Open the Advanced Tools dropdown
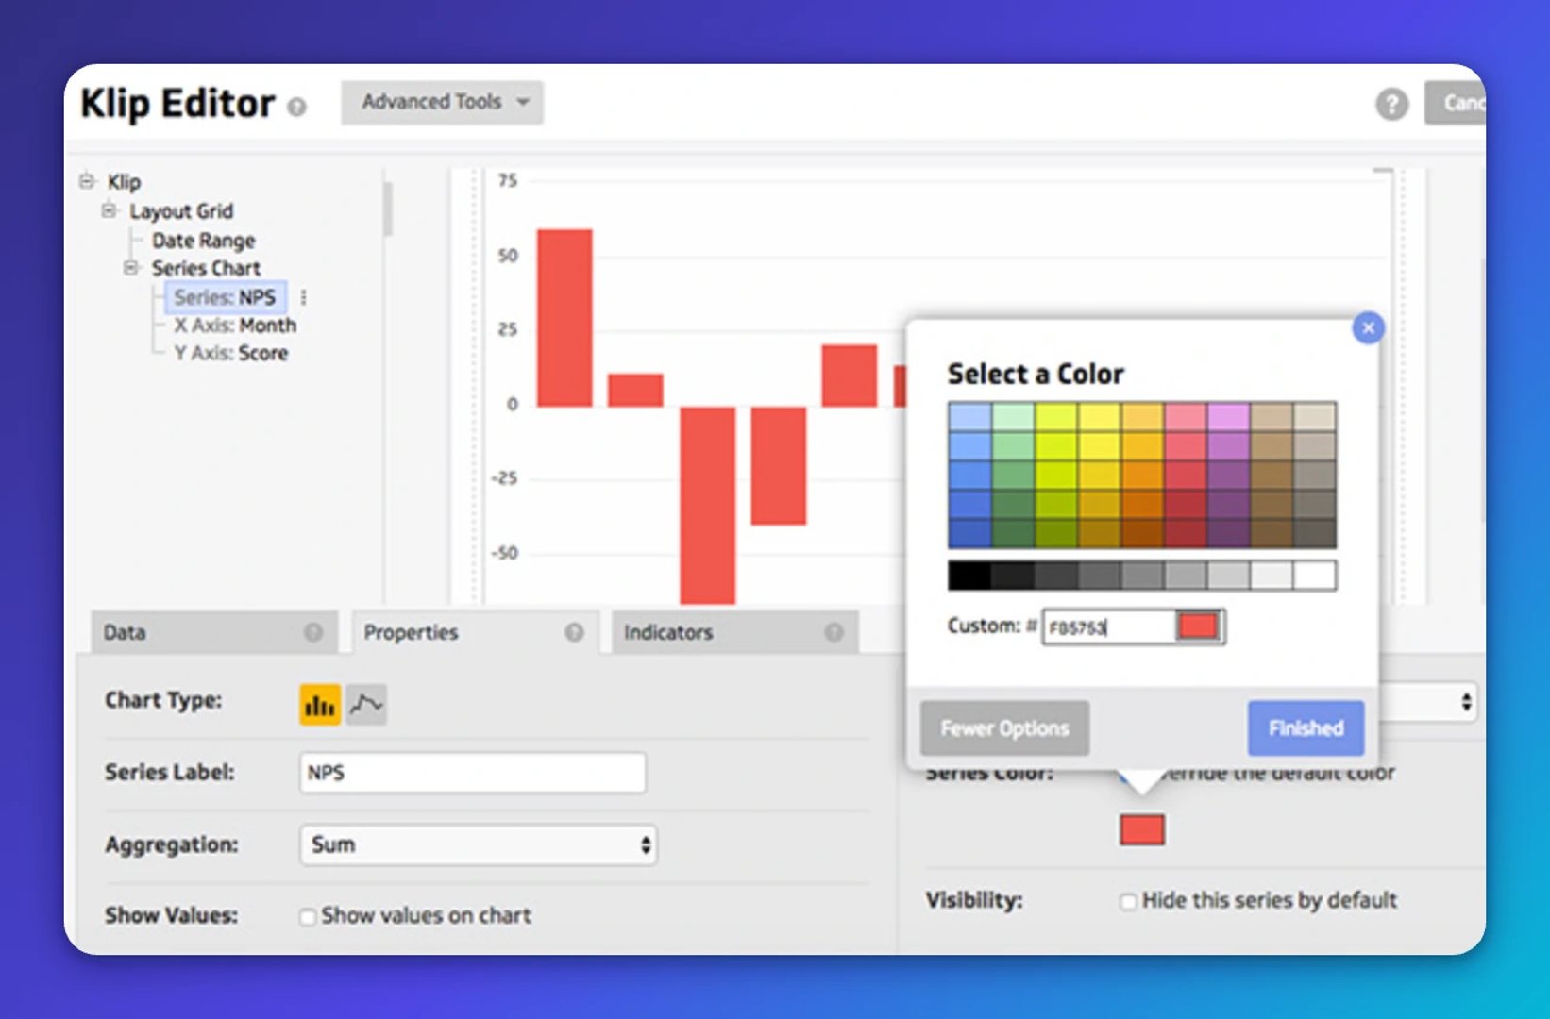Screen dimensions: 1550x1019 point(442,102)
